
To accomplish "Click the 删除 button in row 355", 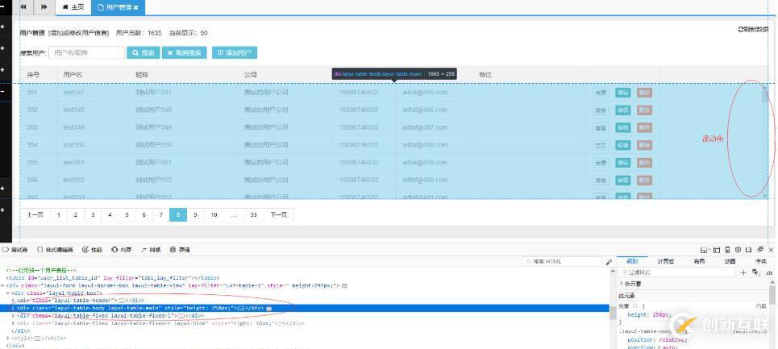I will [644, 163].
